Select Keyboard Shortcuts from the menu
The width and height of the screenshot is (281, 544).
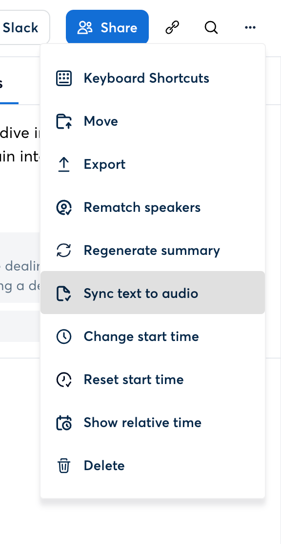click(146, 78)
